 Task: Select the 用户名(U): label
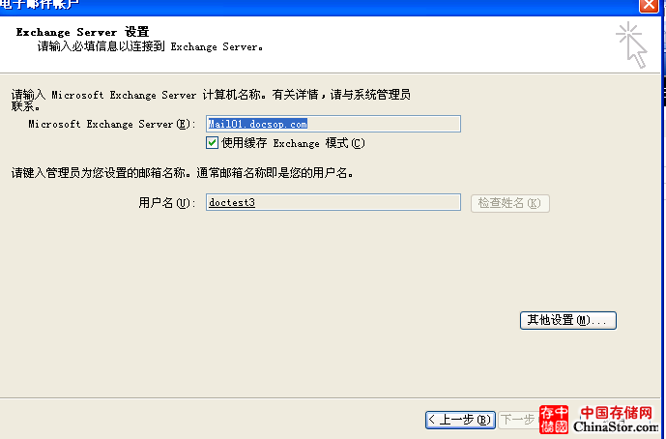click(x=167, y=202)
